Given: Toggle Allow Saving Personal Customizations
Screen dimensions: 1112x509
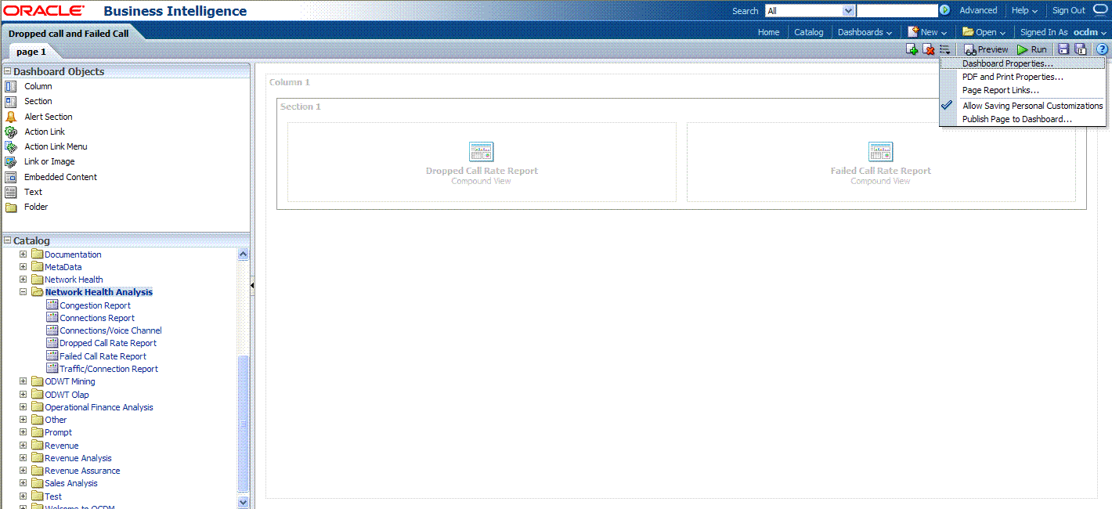Looking at the screenshot, I should pos(1032,106).
